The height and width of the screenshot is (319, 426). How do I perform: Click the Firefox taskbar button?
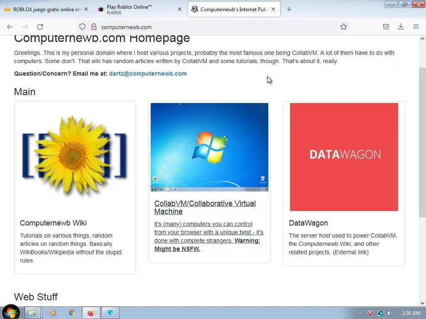pos(91,313)
